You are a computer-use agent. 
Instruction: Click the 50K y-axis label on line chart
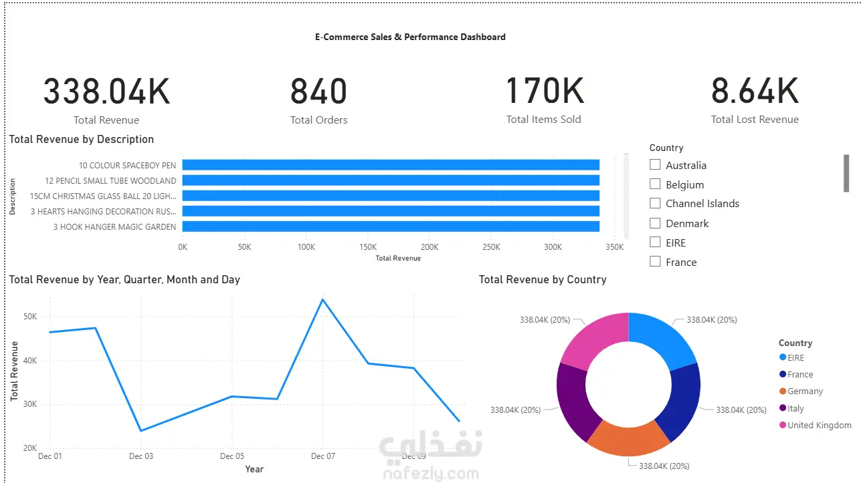coord(29,316)
